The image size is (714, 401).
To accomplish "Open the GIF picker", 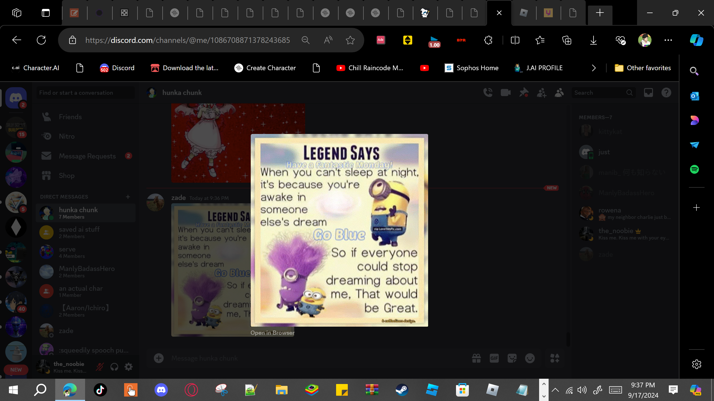I will (494, 358).
